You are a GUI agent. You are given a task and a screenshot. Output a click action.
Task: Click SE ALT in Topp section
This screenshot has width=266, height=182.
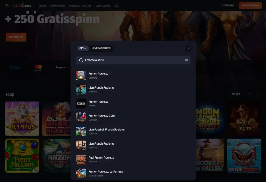click(236, 94)
